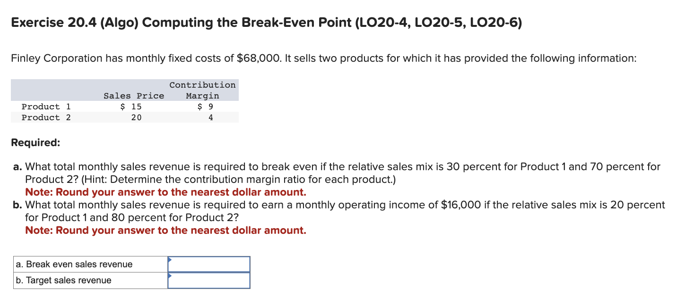Select the answer input field for break even sales revenue
The width and height of the screenshot is (694, 297).
(209, 264)
